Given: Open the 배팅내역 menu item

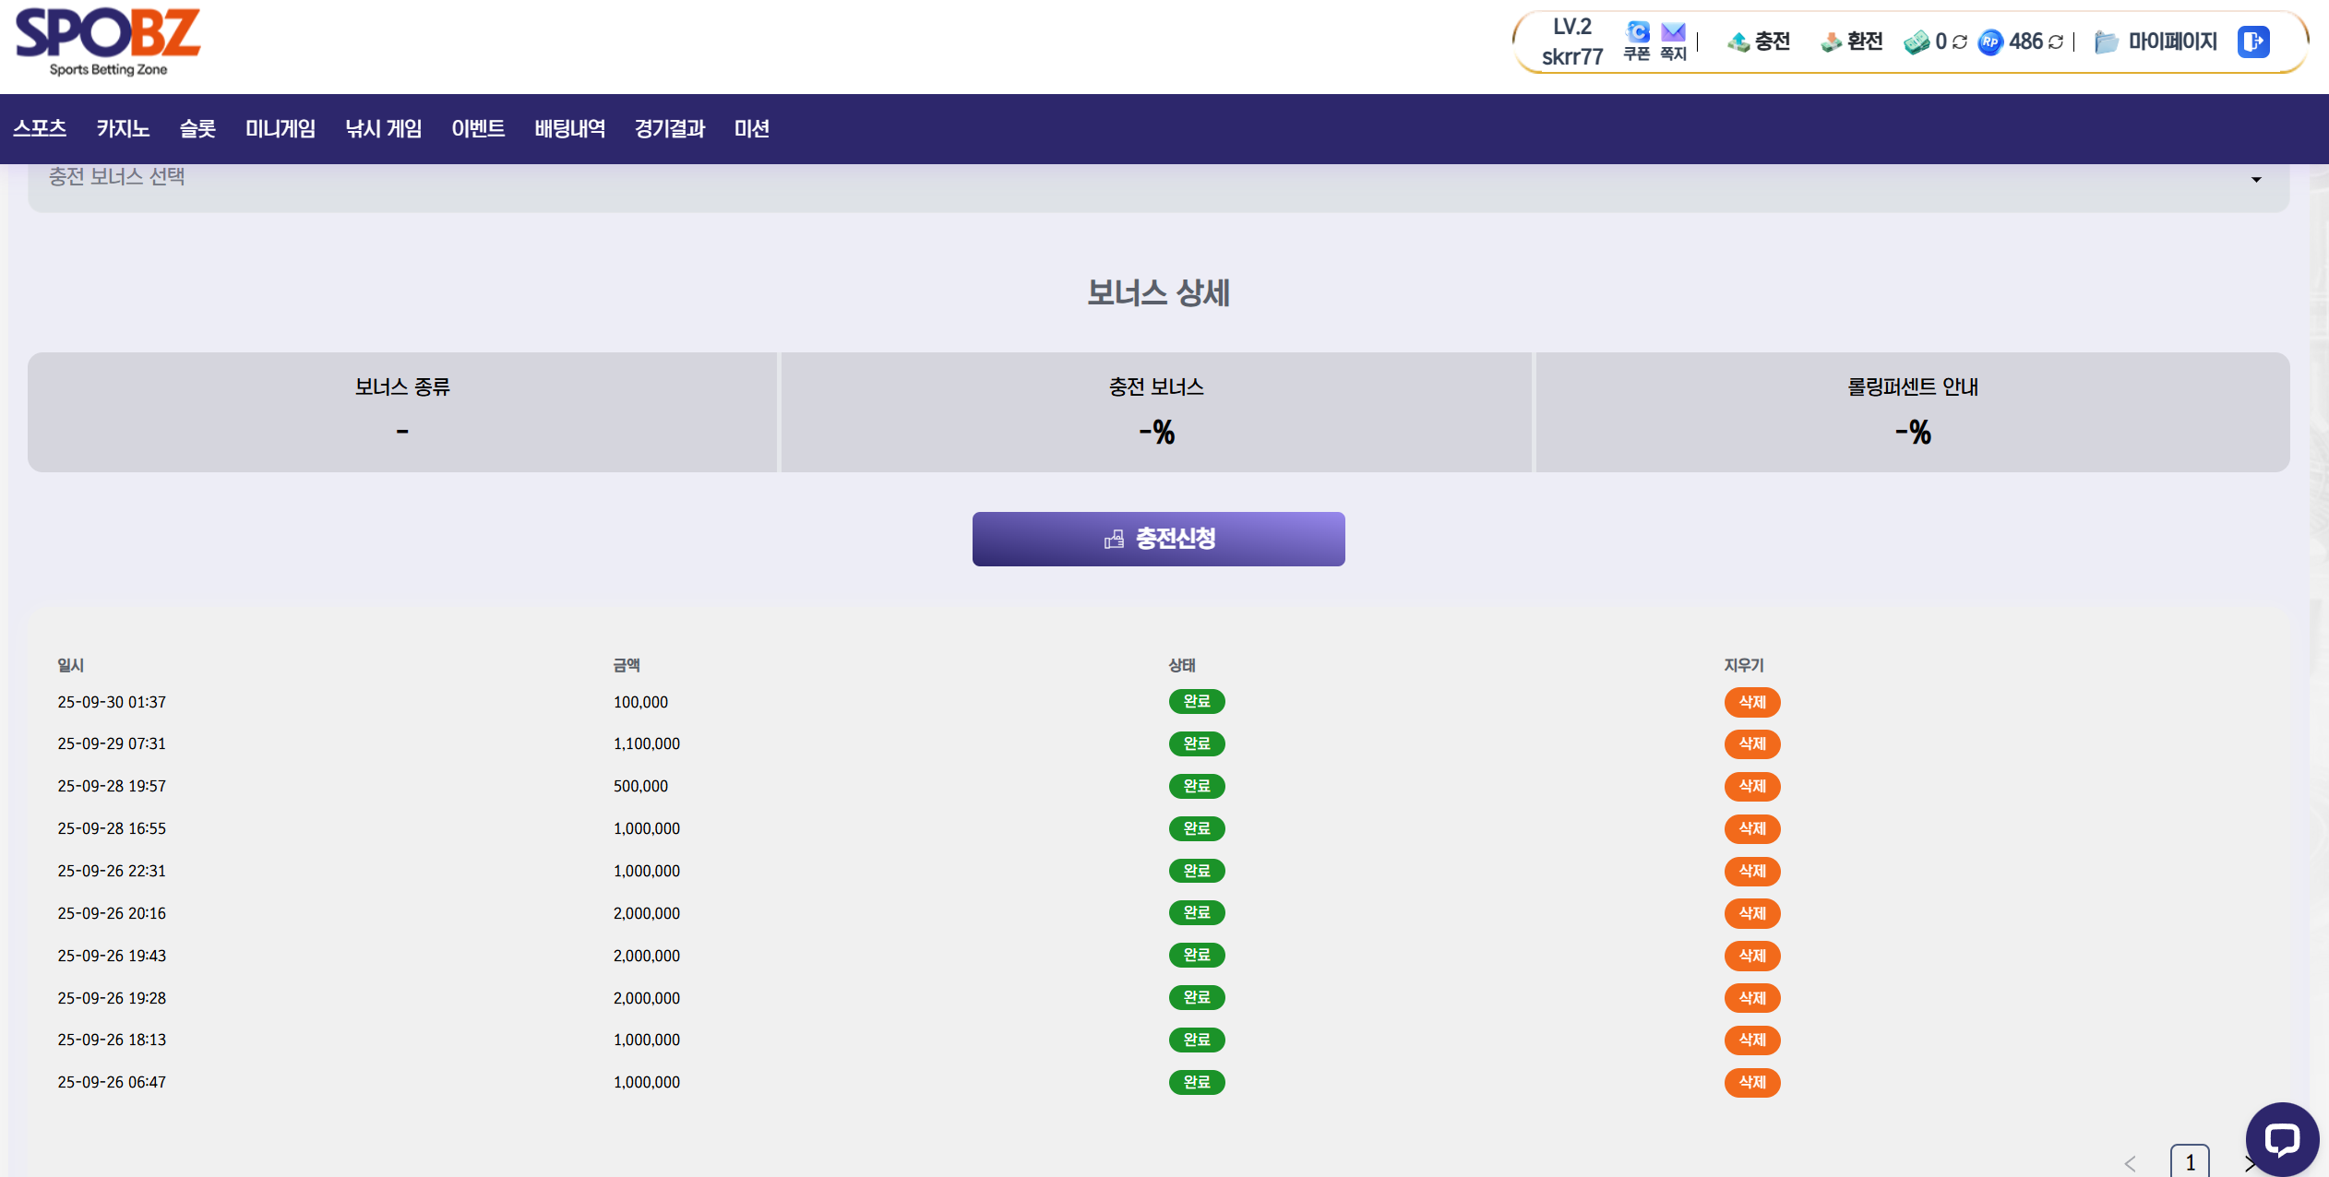Looking at the screenshot, I should (569, 129).
